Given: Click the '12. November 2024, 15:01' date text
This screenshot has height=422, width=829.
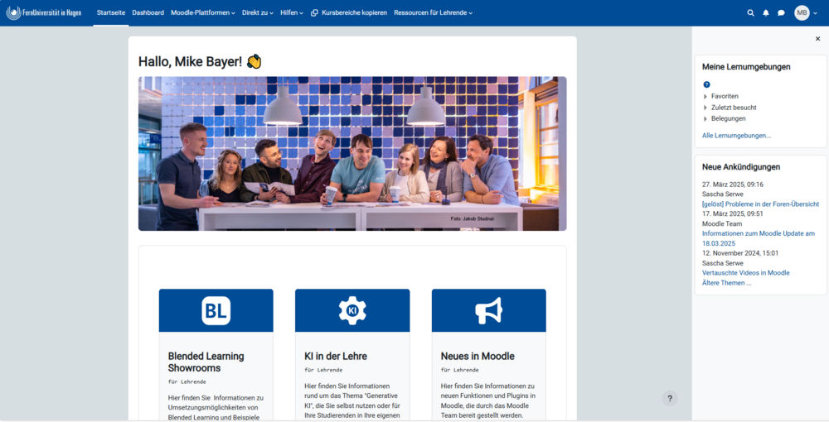Looking at the screenshot, I should (x=740, y=253).
